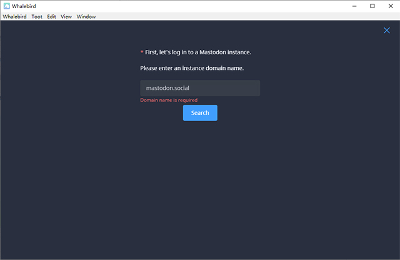Viewport: 400px width, 260px height.
Task: Close the Whalebird window
Action: (391, 6)
